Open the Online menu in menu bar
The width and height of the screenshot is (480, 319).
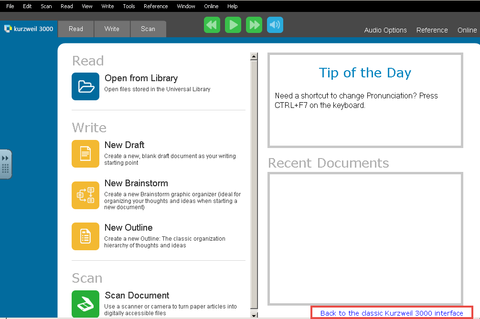pyautogui.click(x=211, y=6)
